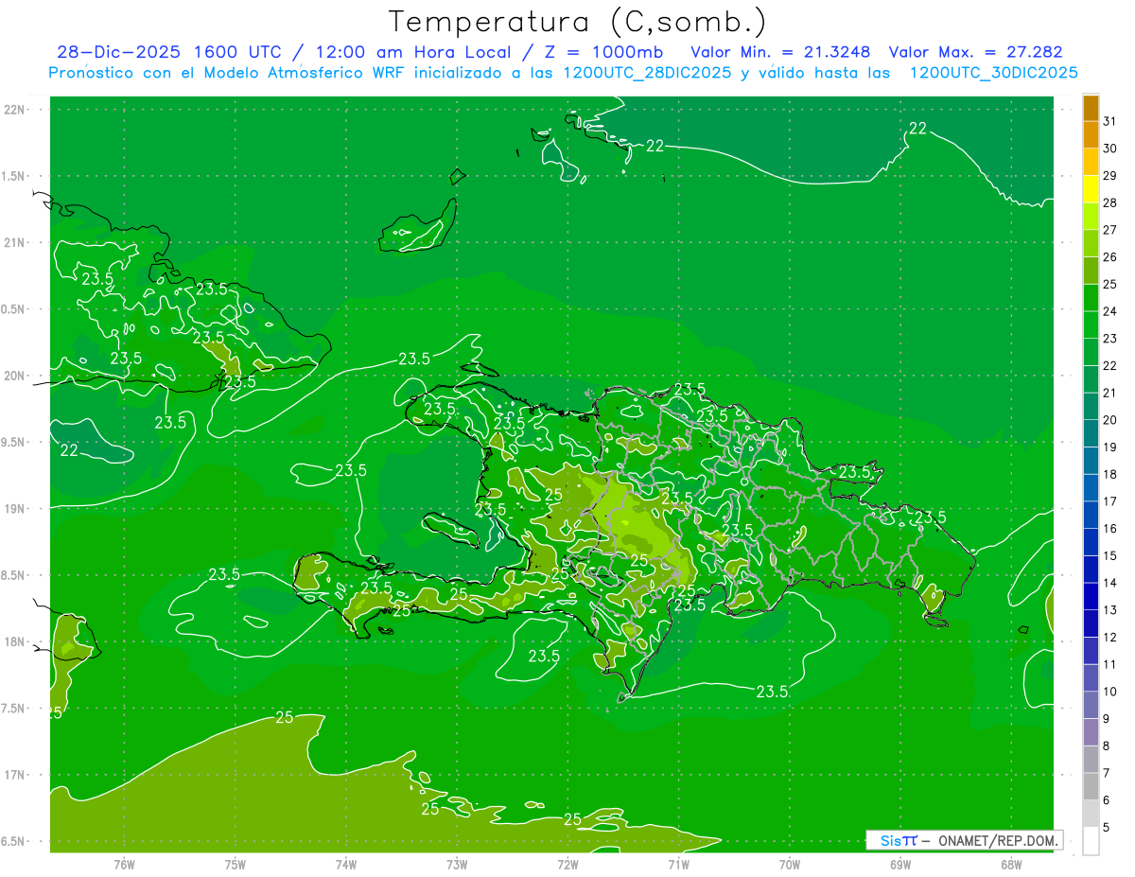Pick the gray swatch between 6 and 7

(x=1091, y=786)
